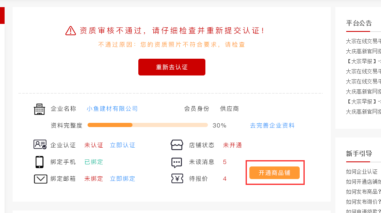Screen dimensions: 381x213
Task: Click the yen quotation ticket icon
Action: (177, 179)
